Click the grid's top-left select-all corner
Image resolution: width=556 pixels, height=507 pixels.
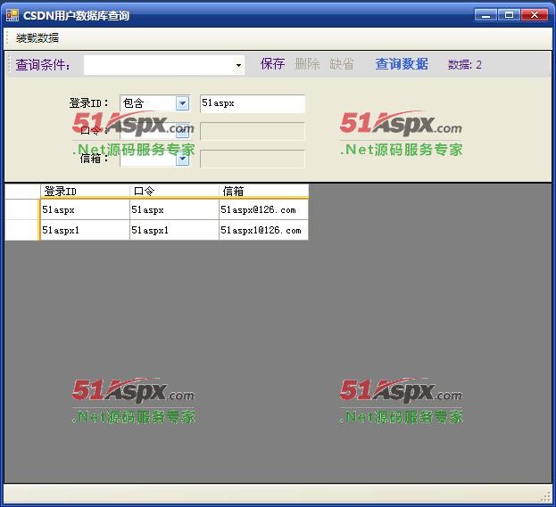coord(22,192)
